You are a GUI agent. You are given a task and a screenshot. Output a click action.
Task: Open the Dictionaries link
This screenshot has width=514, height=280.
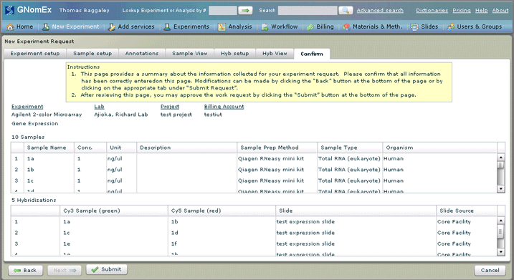(432, 11)
